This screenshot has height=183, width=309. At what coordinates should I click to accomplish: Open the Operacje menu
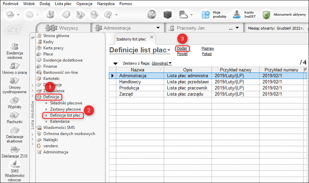[85, 3]
